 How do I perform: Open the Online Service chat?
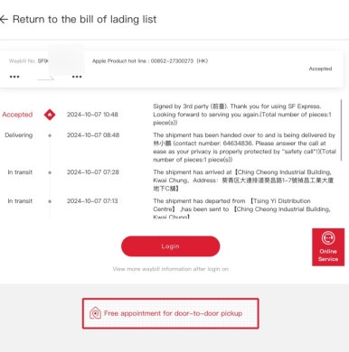click(x=328, y=247)
